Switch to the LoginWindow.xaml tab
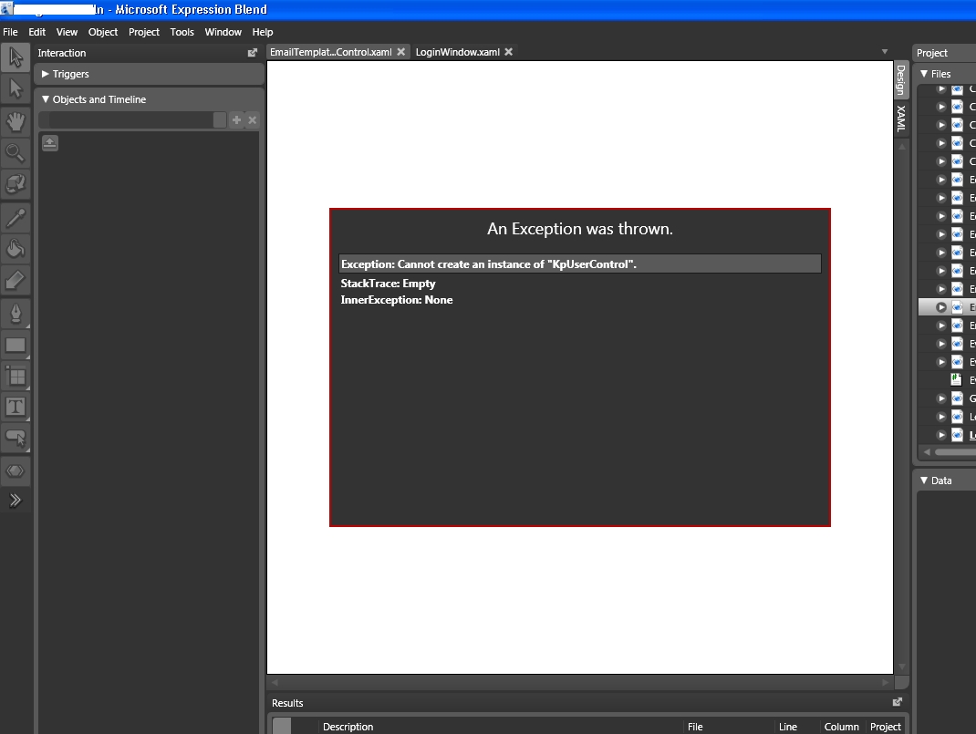 (x=458, y=52)
